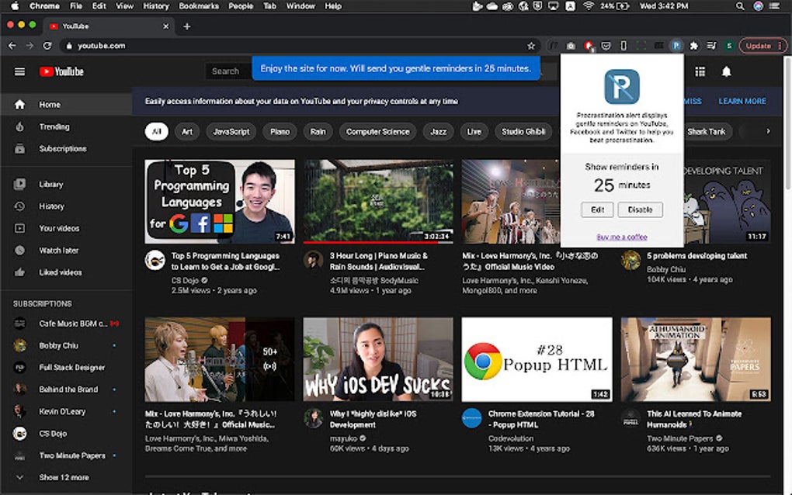Select the Computer Science filter chip
This screenshot has width=792, height=495.
click(377, 132)
